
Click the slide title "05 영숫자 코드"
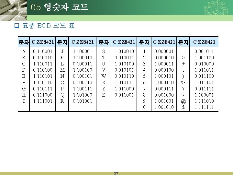click(59, 7)
